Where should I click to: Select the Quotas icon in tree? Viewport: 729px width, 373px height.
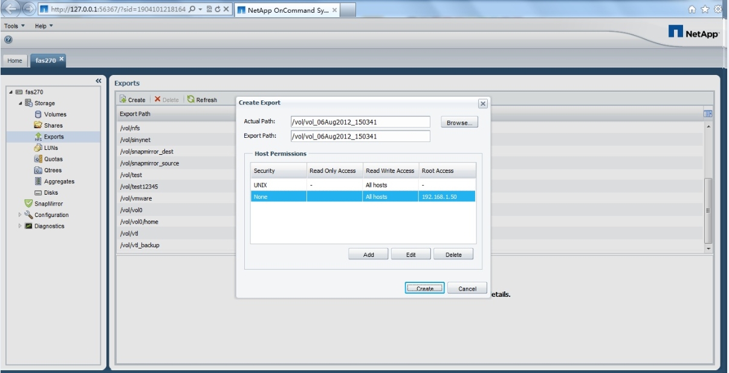pos(38,159)
